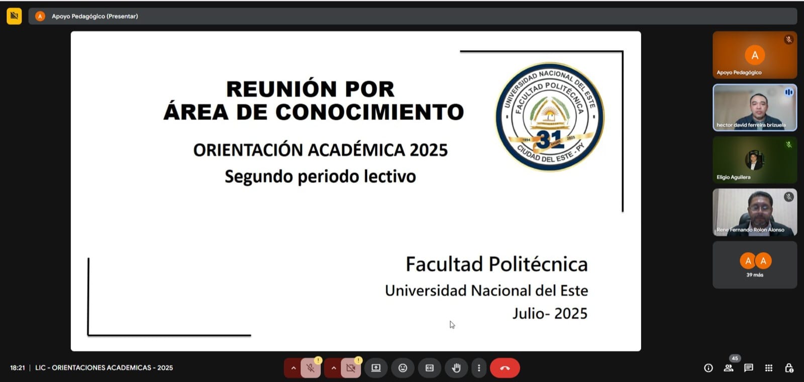Screen dimensions: 804x382
Task: Click the Apoyo Pedagógico participant tile
Action: pyautogui.click(x=755, y=55)
